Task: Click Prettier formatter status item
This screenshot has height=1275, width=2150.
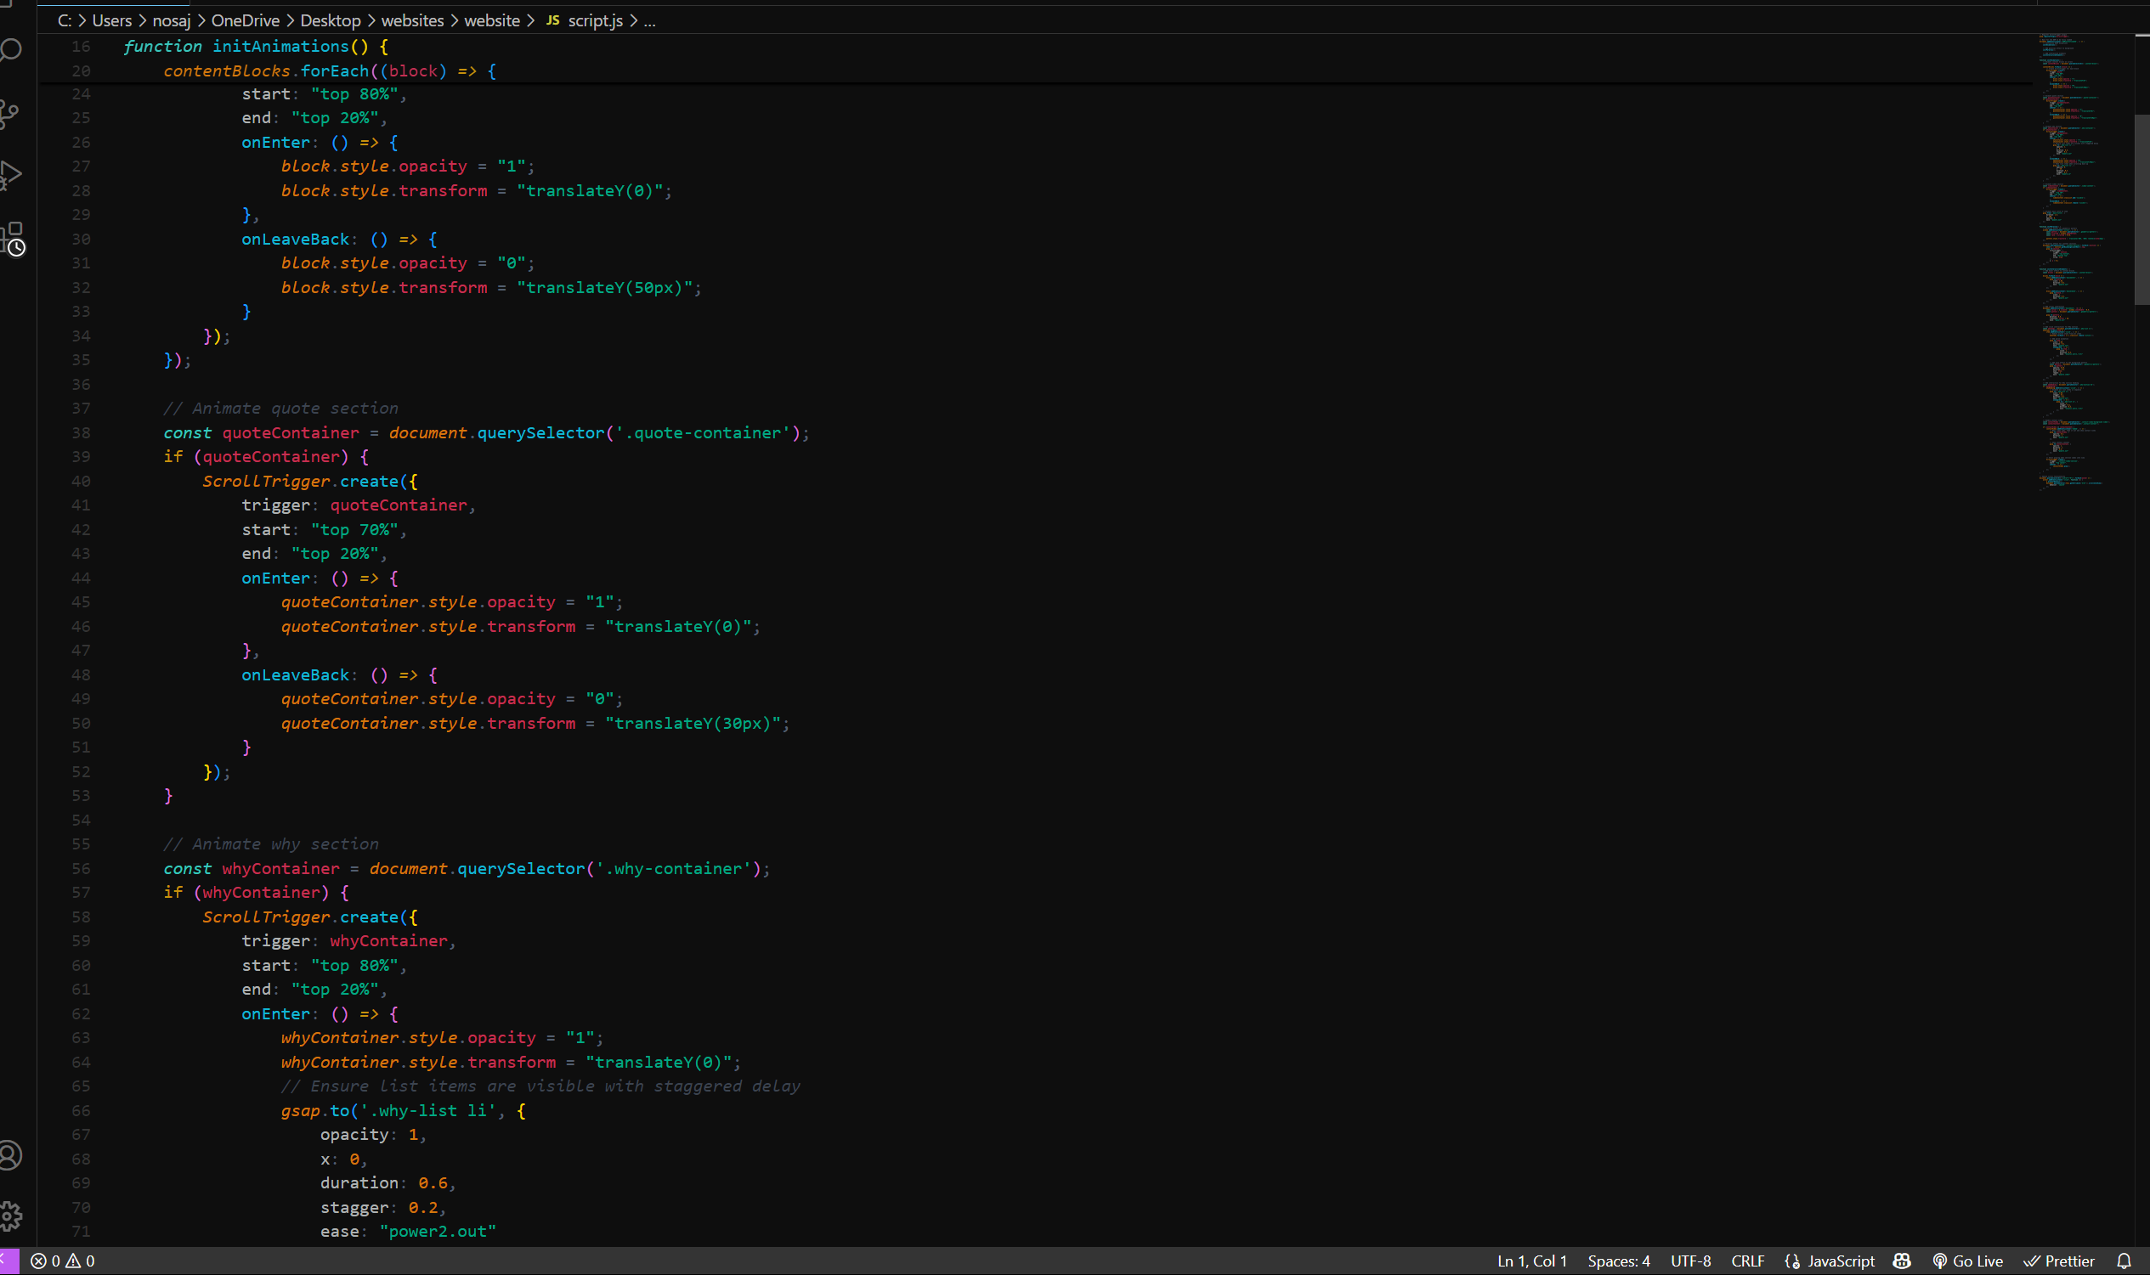Action: (2059, 1261)
